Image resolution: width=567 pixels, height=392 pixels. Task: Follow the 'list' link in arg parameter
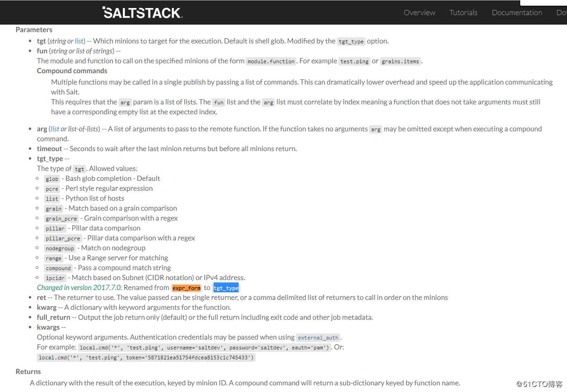55,129
